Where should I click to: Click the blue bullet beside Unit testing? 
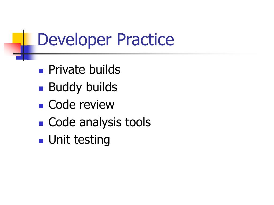41,141
